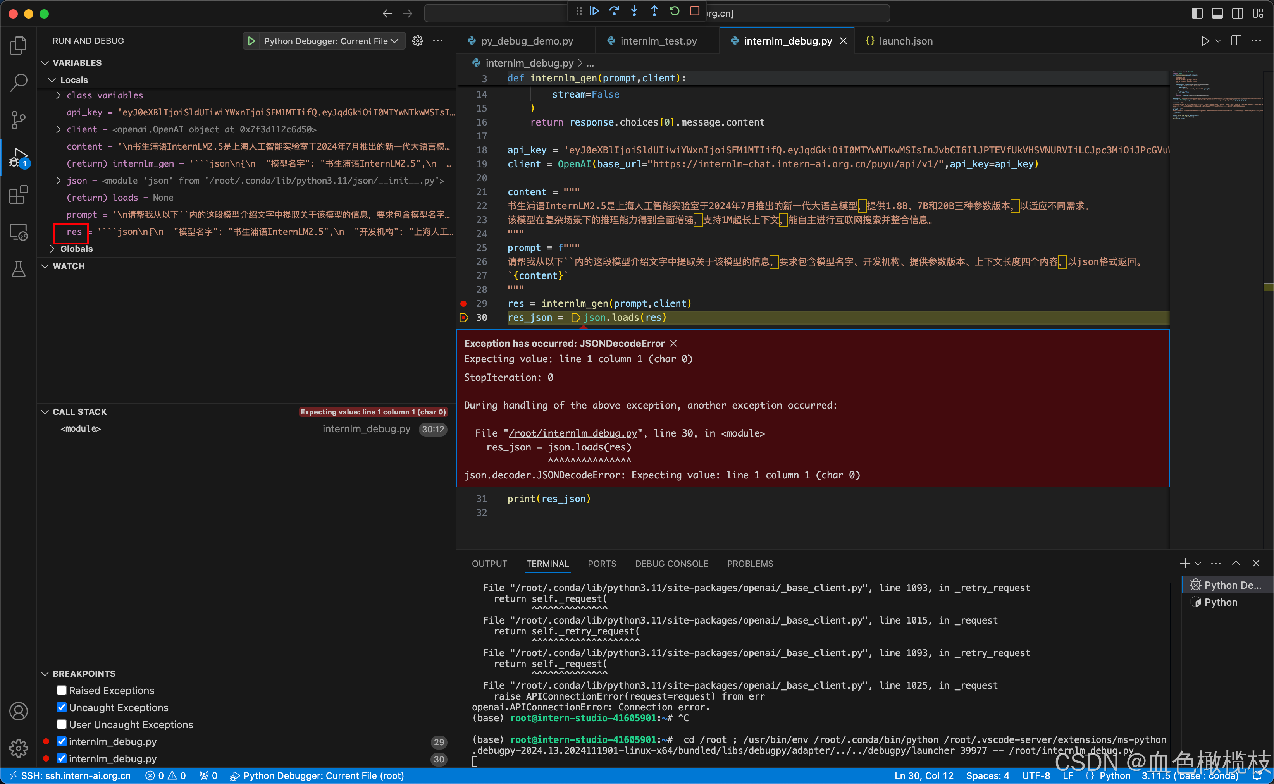This screenshot has height=784, width=1274.
Task: Open the Extensions view in activity bar
Action: pyautogui.click(x=19, y=195)
